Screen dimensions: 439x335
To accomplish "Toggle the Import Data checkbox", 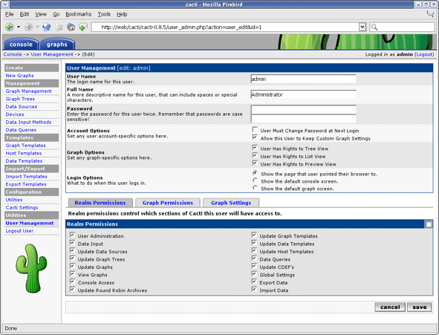I will point(254,290).
